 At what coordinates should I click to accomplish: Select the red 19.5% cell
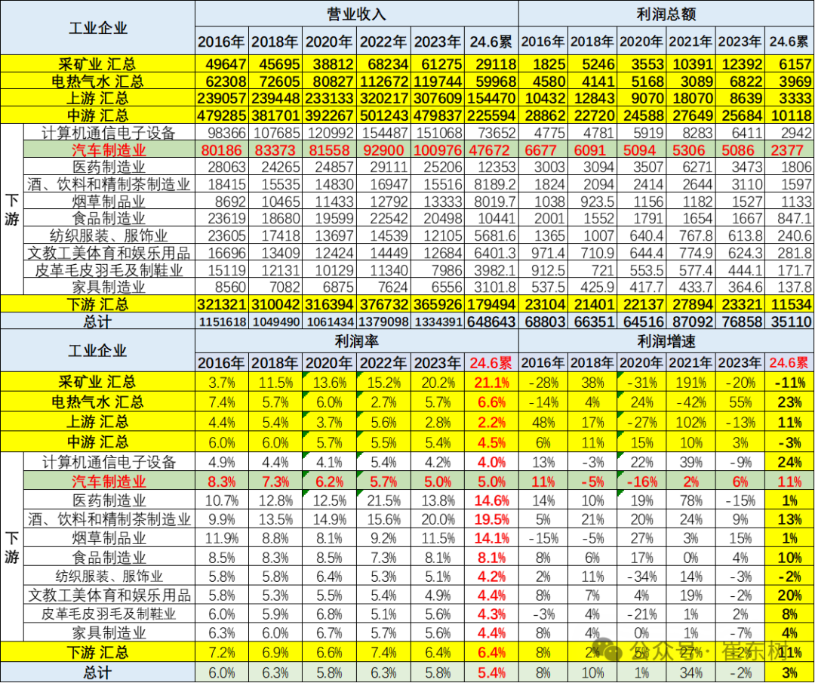pyautogui.click(x=491, y=519)
